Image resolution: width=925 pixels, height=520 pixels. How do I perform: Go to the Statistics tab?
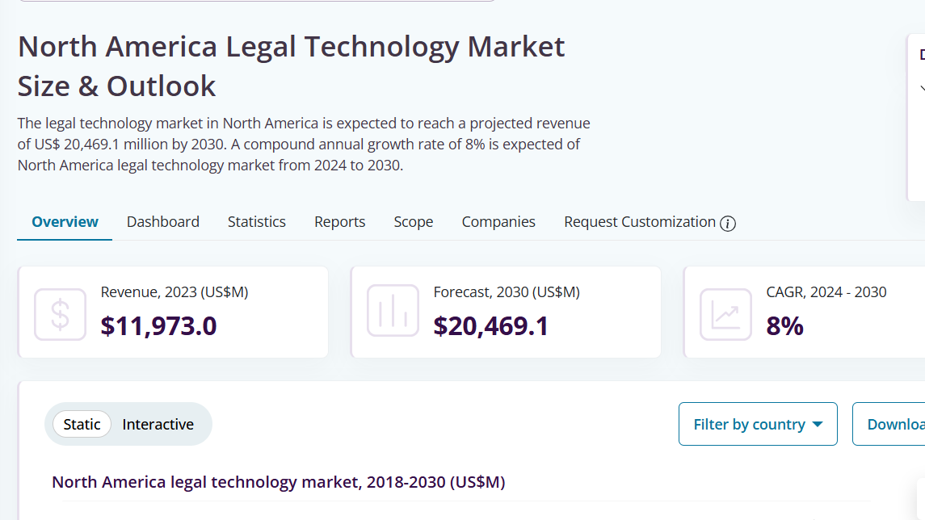coord(256,222)
